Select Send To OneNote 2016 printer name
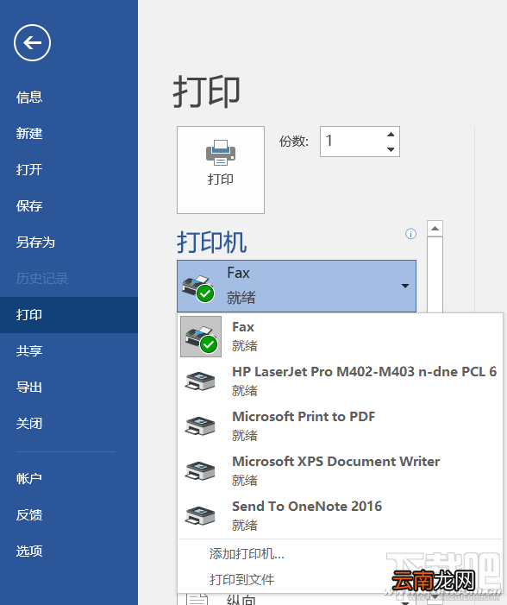 (307, 507)
